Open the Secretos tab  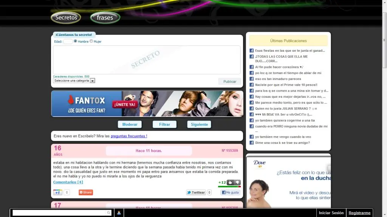click(66, 17)
